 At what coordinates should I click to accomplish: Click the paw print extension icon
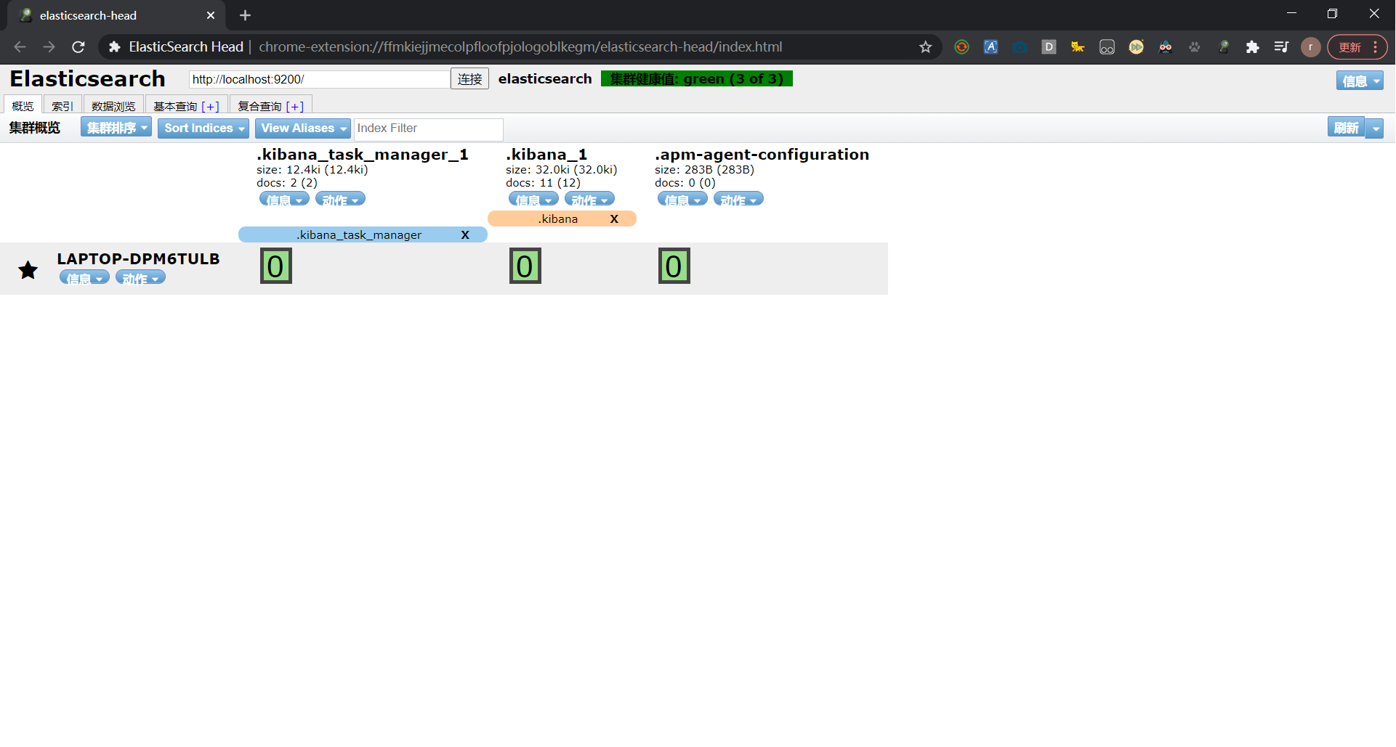pyautogui.click(x=1194, y=47)
